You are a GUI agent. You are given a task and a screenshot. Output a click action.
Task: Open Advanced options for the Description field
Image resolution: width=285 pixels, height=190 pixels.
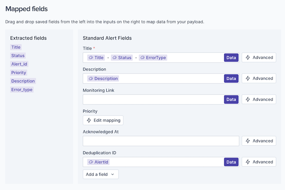tap(259, 78)
